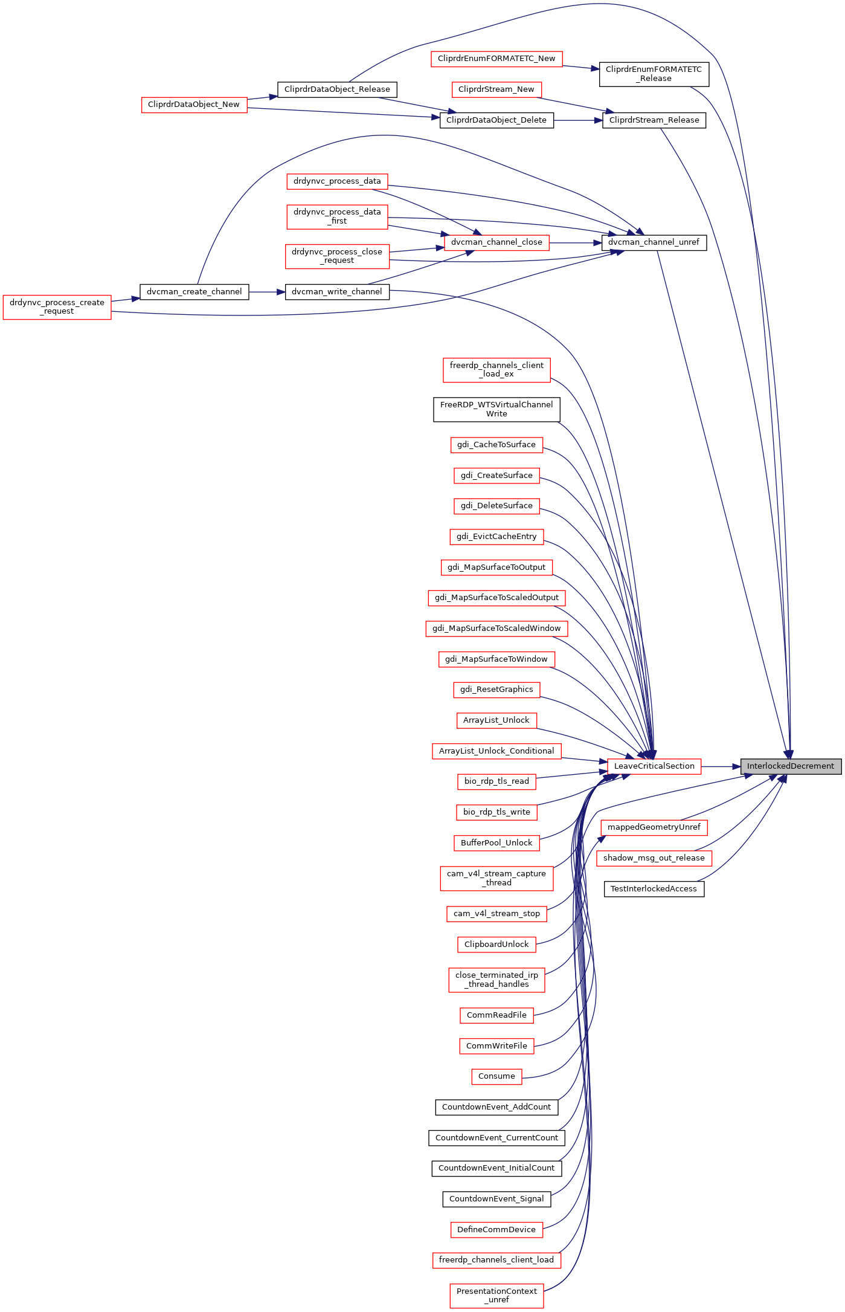Open the dvcman_create_channel node
Viewport: 845px width, 1312px height.
(x=194, y=292)
